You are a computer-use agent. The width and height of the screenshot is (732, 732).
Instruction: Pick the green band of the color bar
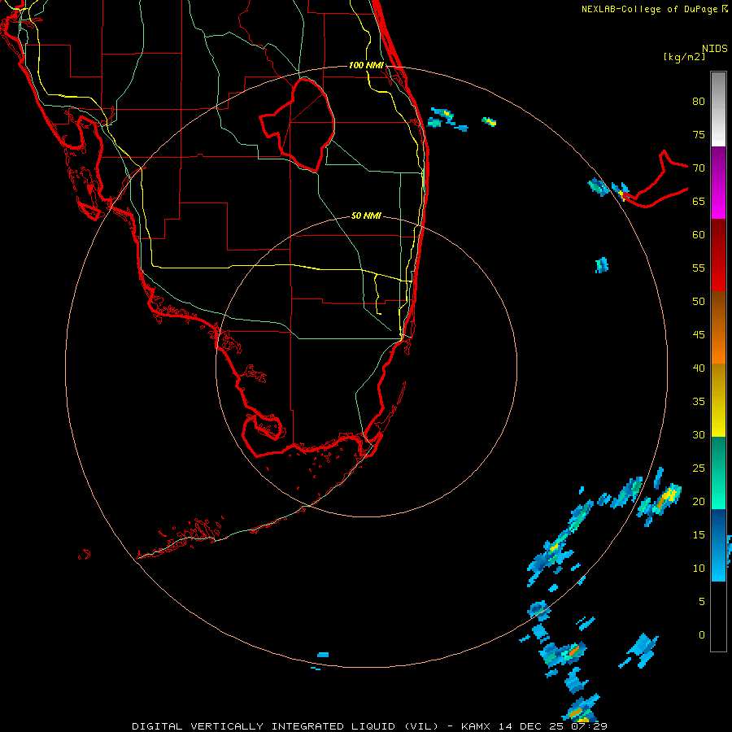point(718,473)
